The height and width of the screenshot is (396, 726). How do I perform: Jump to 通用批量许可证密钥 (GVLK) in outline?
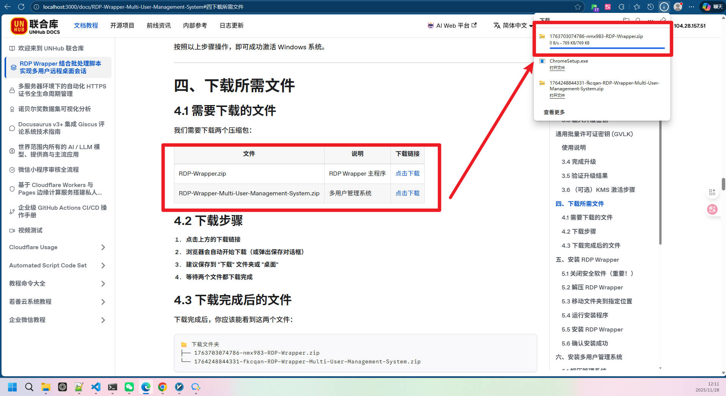pyautogui.click(x=594, y=134)
